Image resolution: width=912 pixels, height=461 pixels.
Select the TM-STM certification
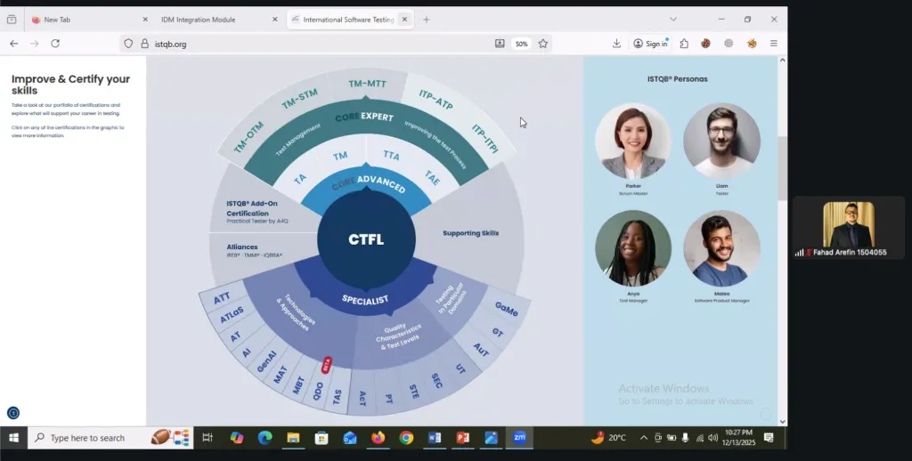pos(299,99)
